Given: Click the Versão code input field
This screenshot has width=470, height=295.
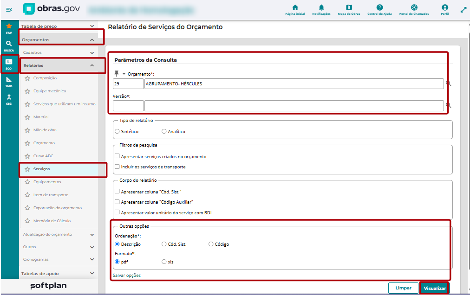Looking at the screenshot, I should tap(128, 106).
